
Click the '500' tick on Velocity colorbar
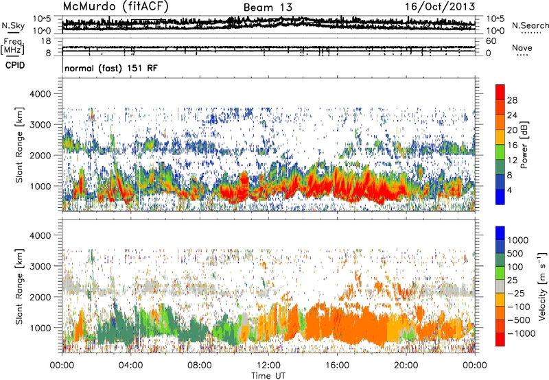coord(515,254)
